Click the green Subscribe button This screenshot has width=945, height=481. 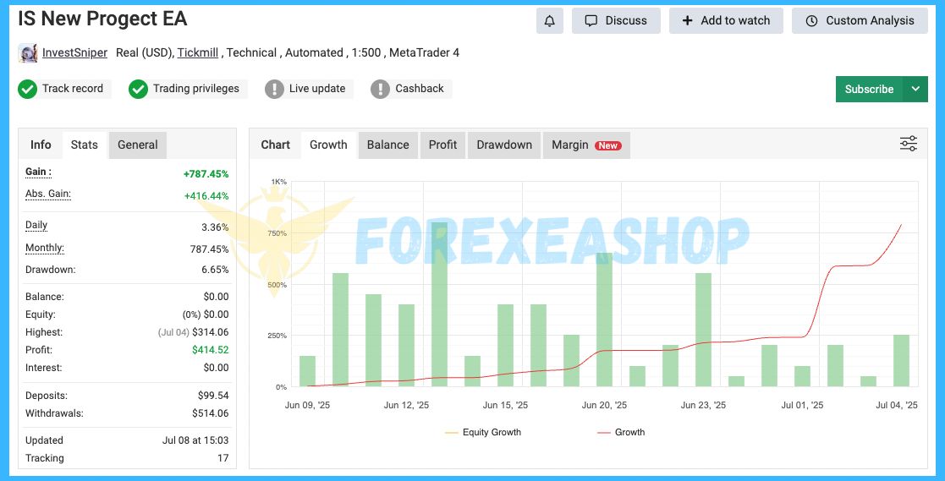(x=869, y=89)
